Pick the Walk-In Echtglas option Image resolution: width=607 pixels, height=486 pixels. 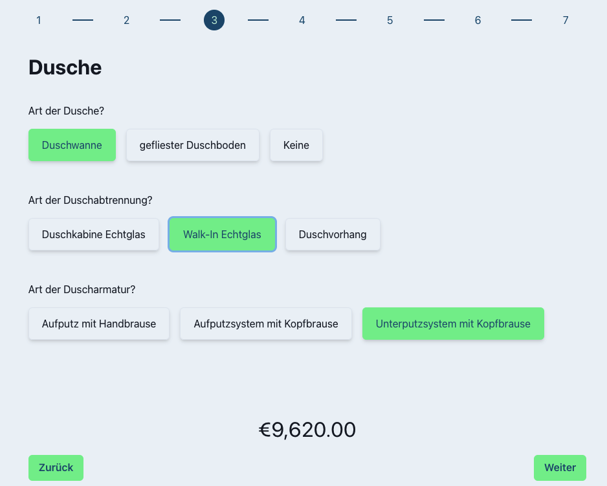[222, 234]
